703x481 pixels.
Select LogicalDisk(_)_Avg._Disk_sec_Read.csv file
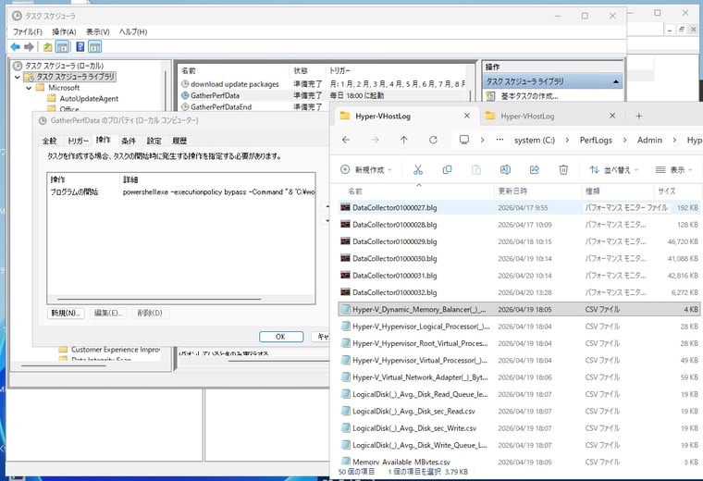click(519, 411)
